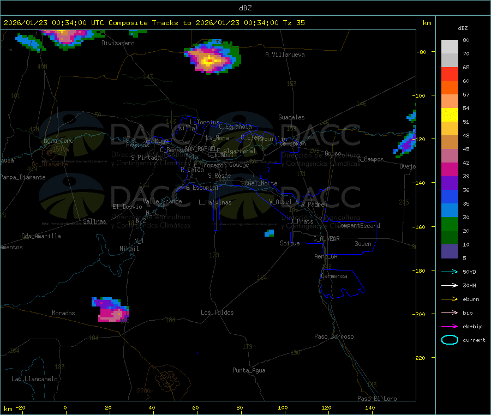491x415 pixels.
Task: Click the 'Cda_Amarilla' map label
Action: point(41,236)
